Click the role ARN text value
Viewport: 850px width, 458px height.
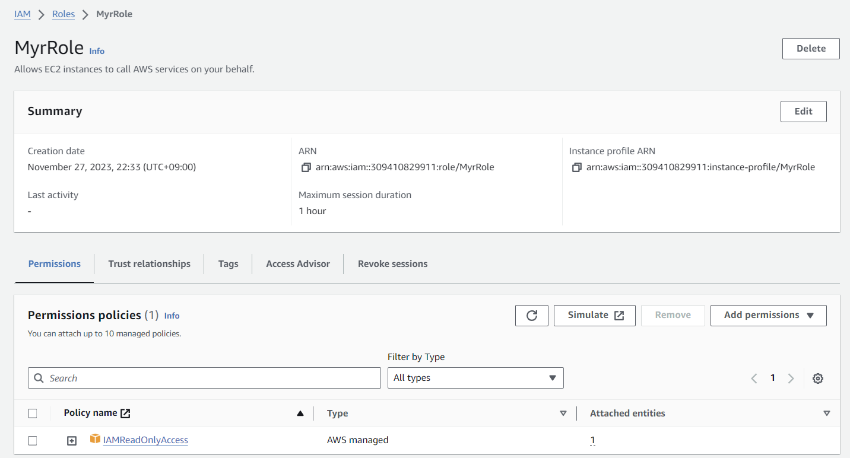pos(405,167)
